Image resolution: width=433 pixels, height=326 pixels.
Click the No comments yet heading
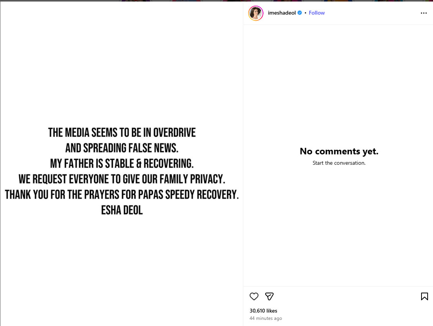(339, 151)
